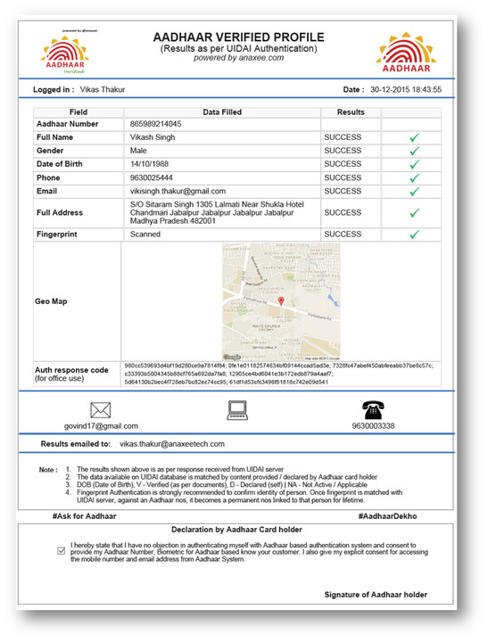Click note 4 about Fingerprint Authentication
The image size is (488, 642).
tap(240, 497)
